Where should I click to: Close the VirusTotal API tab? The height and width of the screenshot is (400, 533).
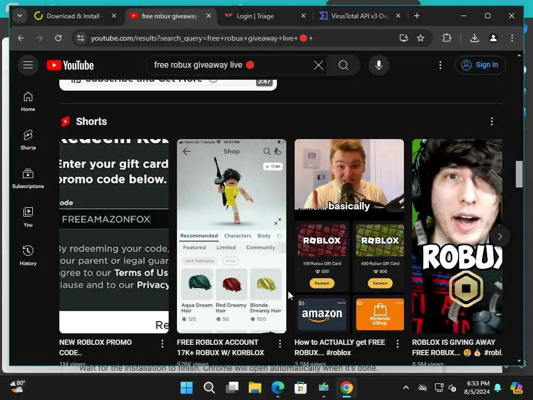coord(398,16)
